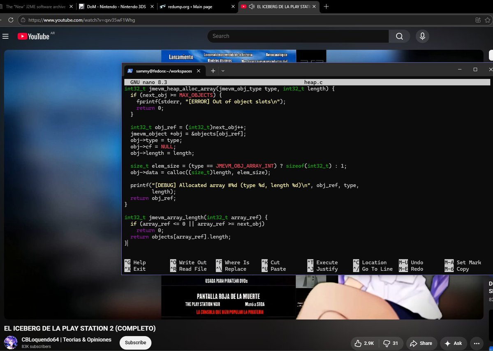The image size is (493, 351).
Task: Close the J2ME software archive tab
Action: [x=71, y=7]
